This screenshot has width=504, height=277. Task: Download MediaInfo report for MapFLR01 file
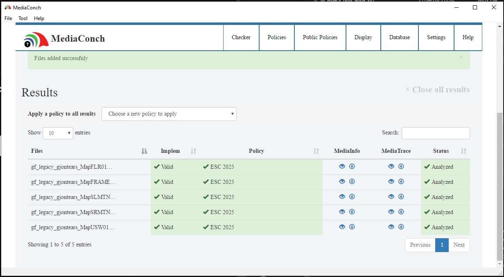[x=352, y=166]
